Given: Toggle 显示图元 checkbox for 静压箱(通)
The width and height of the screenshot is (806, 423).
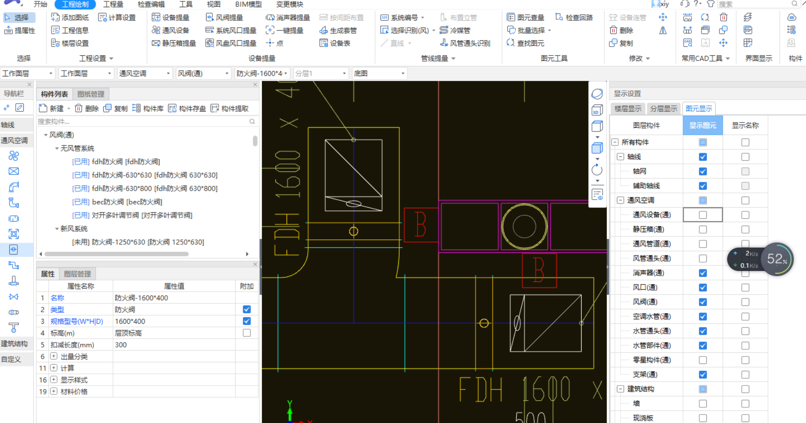Looking at the screenshot, I should point(703,230).
